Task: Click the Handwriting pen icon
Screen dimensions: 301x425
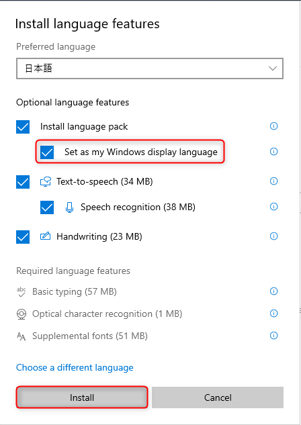Action: click(x=45, y=236)
